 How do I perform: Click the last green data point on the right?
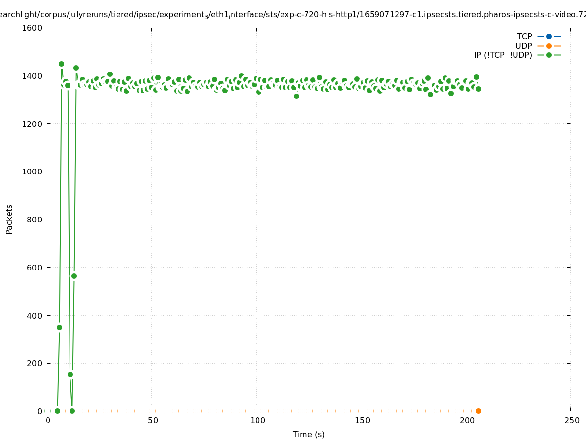[478, 89]
